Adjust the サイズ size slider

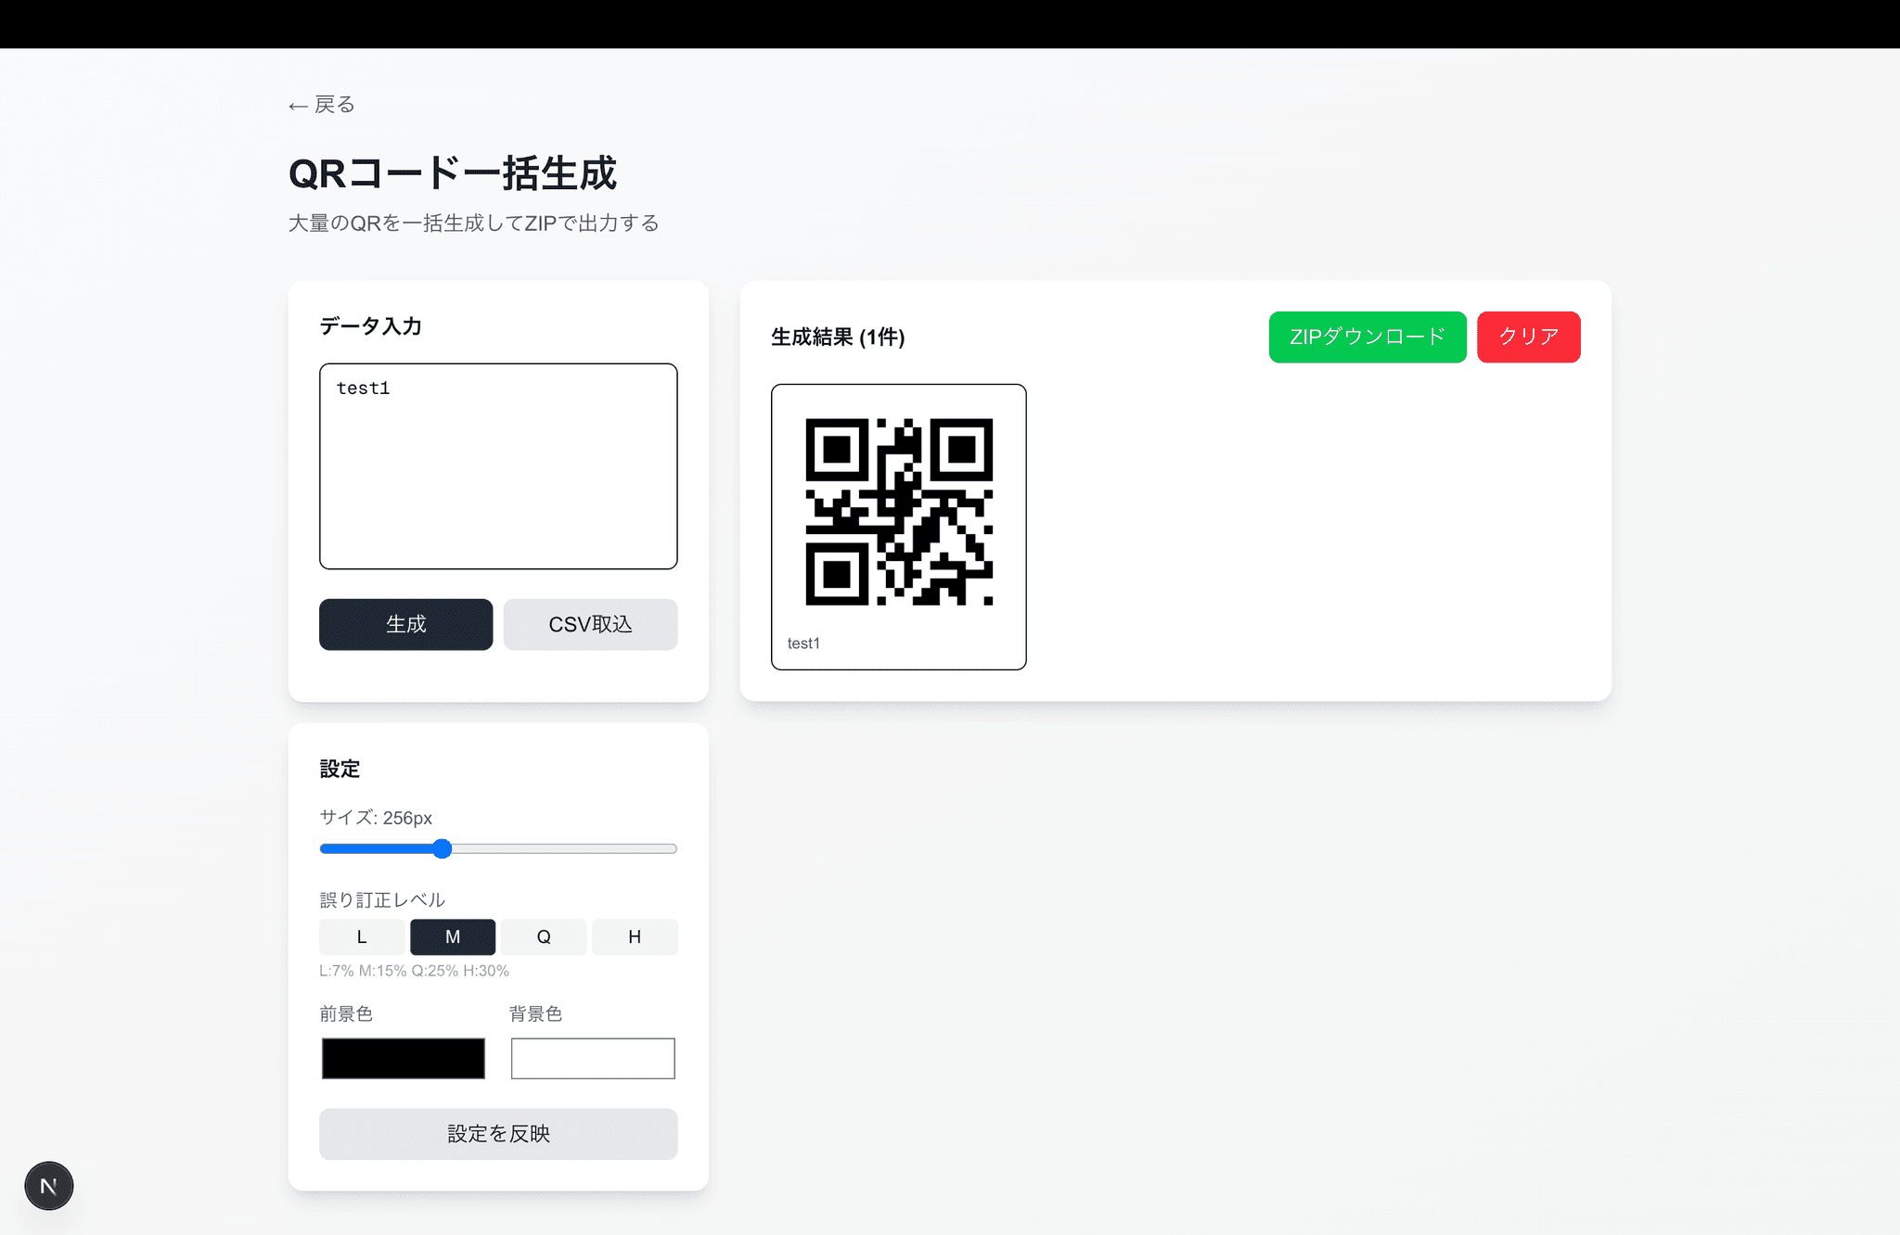pyautogui.click(x=443, y=848)
